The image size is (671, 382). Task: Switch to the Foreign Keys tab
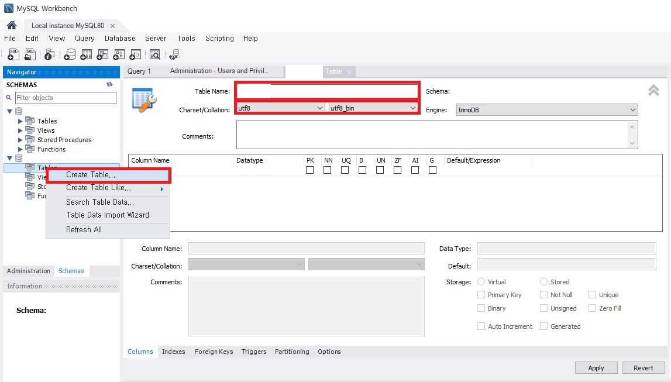tap(214, 351)
